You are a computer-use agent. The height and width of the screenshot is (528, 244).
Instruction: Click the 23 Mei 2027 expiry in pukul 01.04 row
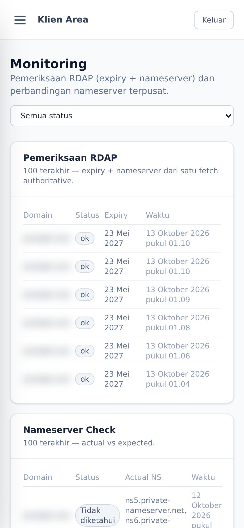117,379
